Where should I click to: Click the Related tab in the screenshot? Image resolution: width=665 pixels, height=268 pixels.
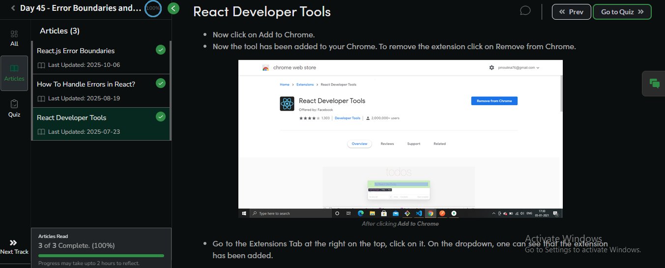[439, 144]
